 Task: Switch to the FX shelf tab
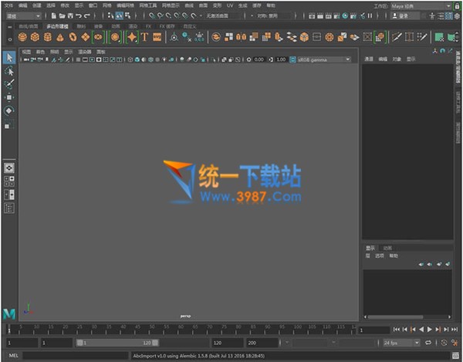point(148,26)
